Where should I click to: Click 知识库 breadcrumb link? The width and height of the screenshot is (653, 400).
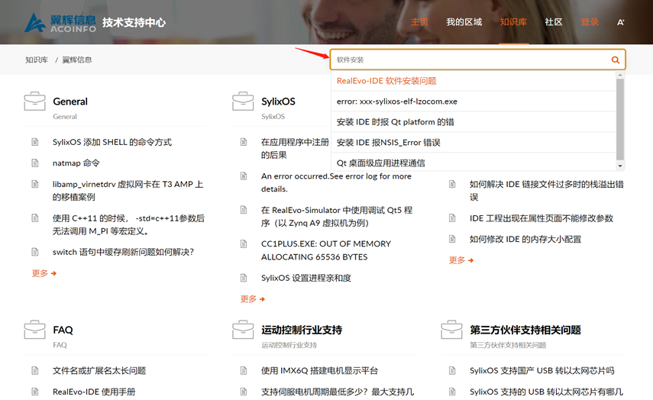(x=37, y=60)
